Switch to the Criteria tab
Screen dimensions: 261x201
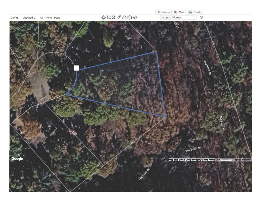point(163,12)
